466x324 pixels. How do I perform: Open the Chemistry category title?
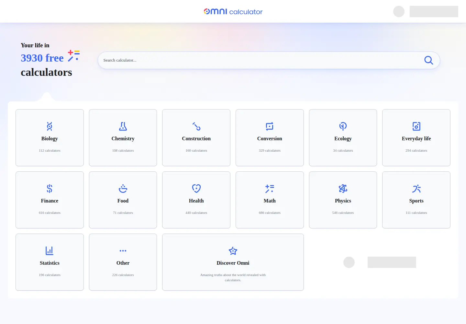tap(123, 139)
